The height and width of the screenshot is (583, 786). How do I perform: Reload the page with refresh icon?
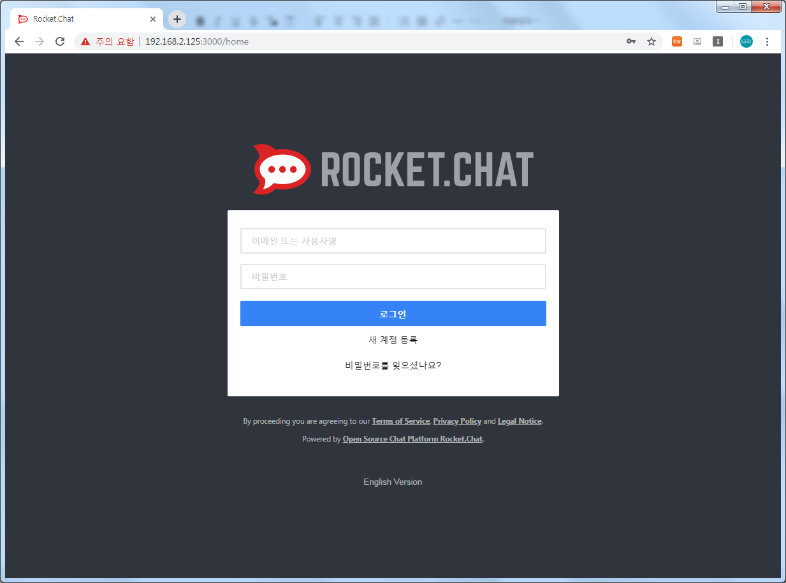60,41
